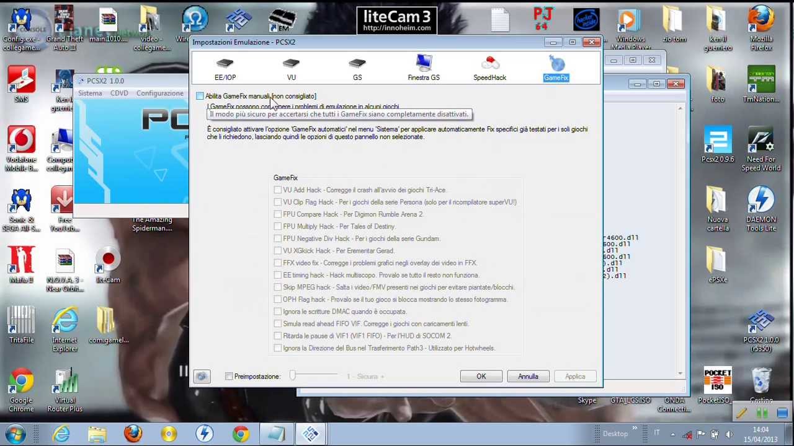Click the Applica button
The height and width of the screenshot is (446, 794).
click(x=575, y=377)
